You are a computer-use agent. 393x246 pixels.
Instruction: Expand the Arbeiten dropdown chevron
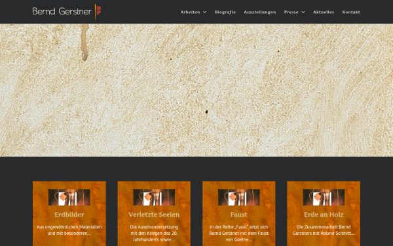tap(205, 12)
